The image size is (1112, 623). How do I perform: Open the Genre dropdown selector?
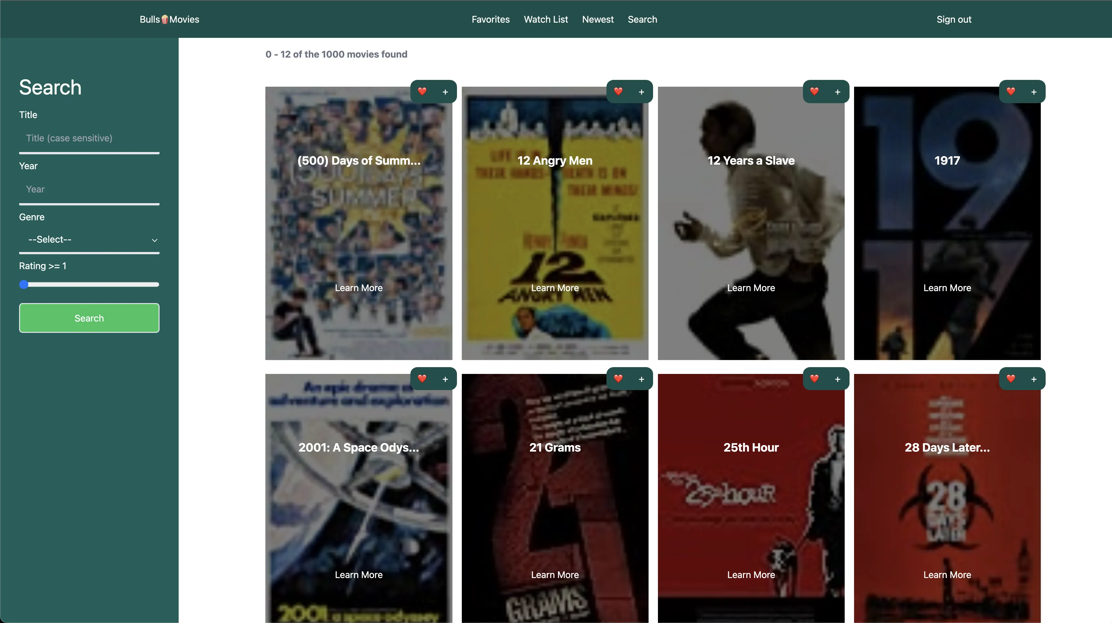click(89, 240)
